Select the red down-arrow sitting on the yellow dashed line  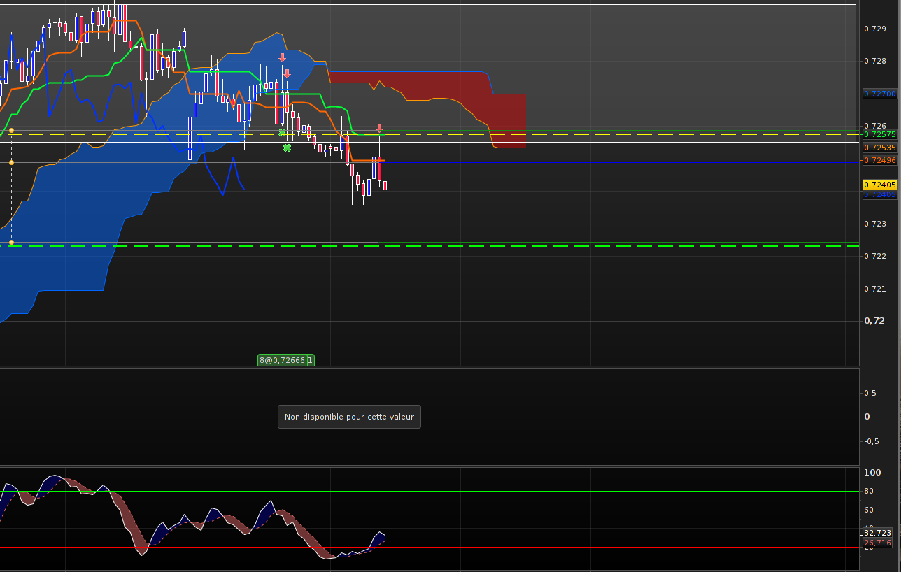click(379, 128)
